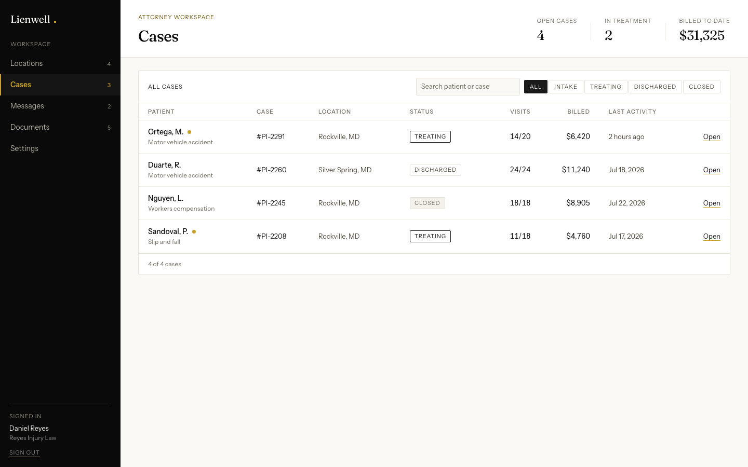
Task: Click Rockville, MD in the Ortega row
Action: 339,137
